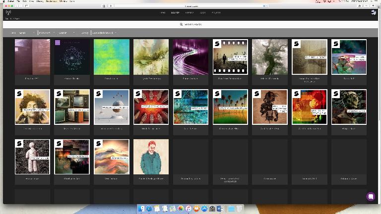Select the Projects navigation tab
Viewport: 381px width, 214px height.
coord(216,12)
